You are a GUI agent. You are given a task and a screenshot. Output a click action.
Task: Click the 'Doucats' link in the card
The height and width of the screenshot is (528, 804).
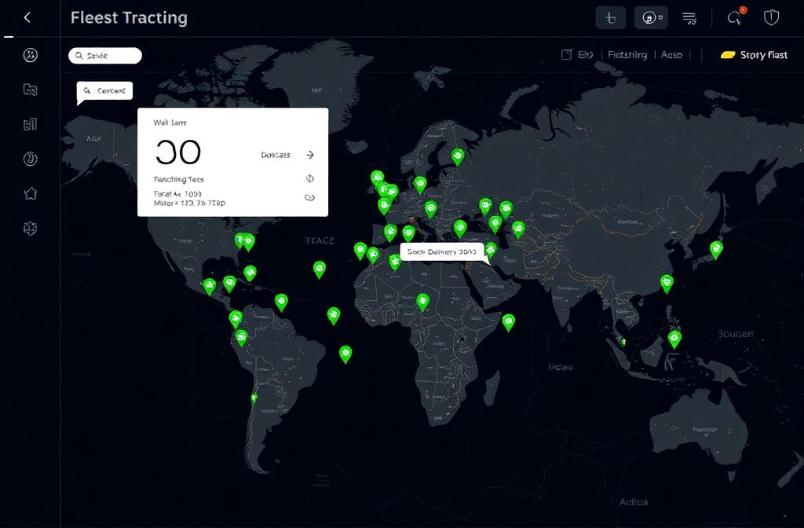click(x=276, y=155)
